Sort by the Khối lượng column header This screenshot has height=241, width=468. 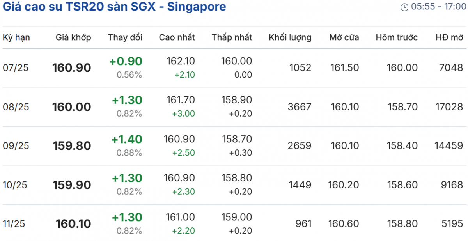click(290, 37)
